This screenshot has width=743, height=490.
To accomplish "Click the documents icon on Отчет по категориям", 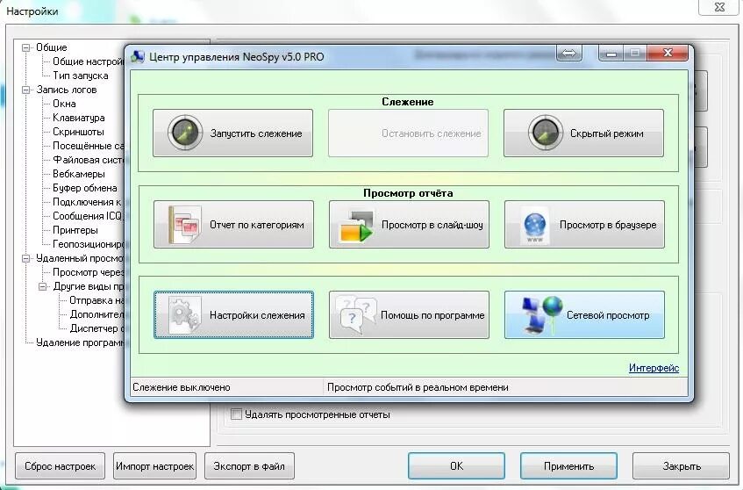I will coord(185,225).
